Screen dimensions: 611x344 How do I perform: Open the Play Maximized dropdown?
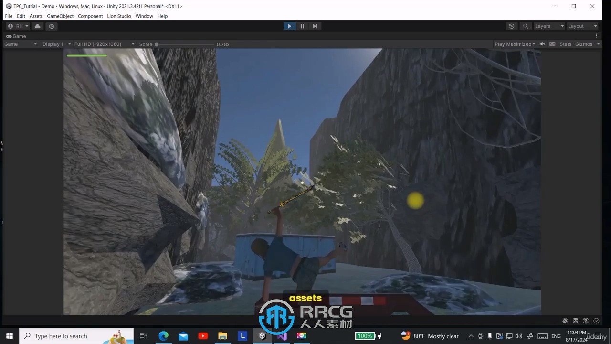click(515, 44)
